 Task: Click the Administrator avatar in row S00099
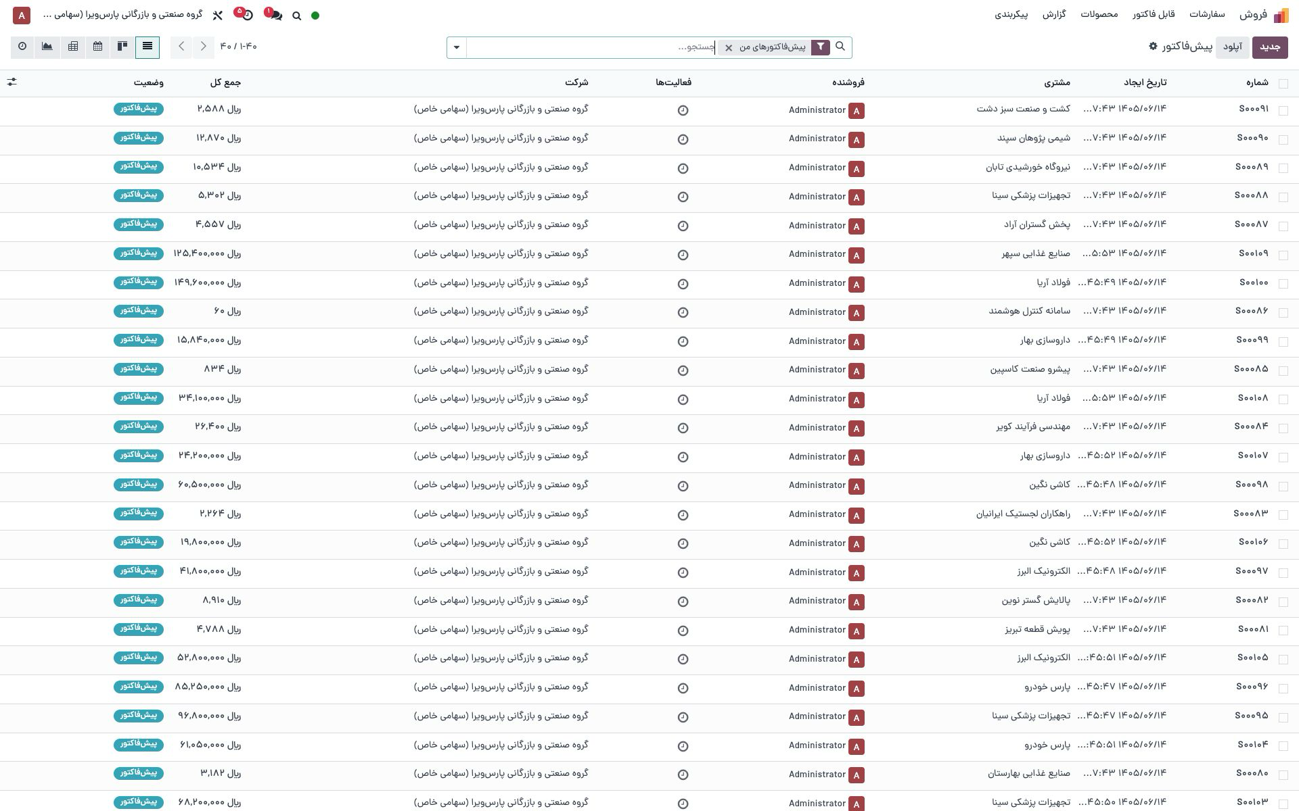(x=857, y=341)
